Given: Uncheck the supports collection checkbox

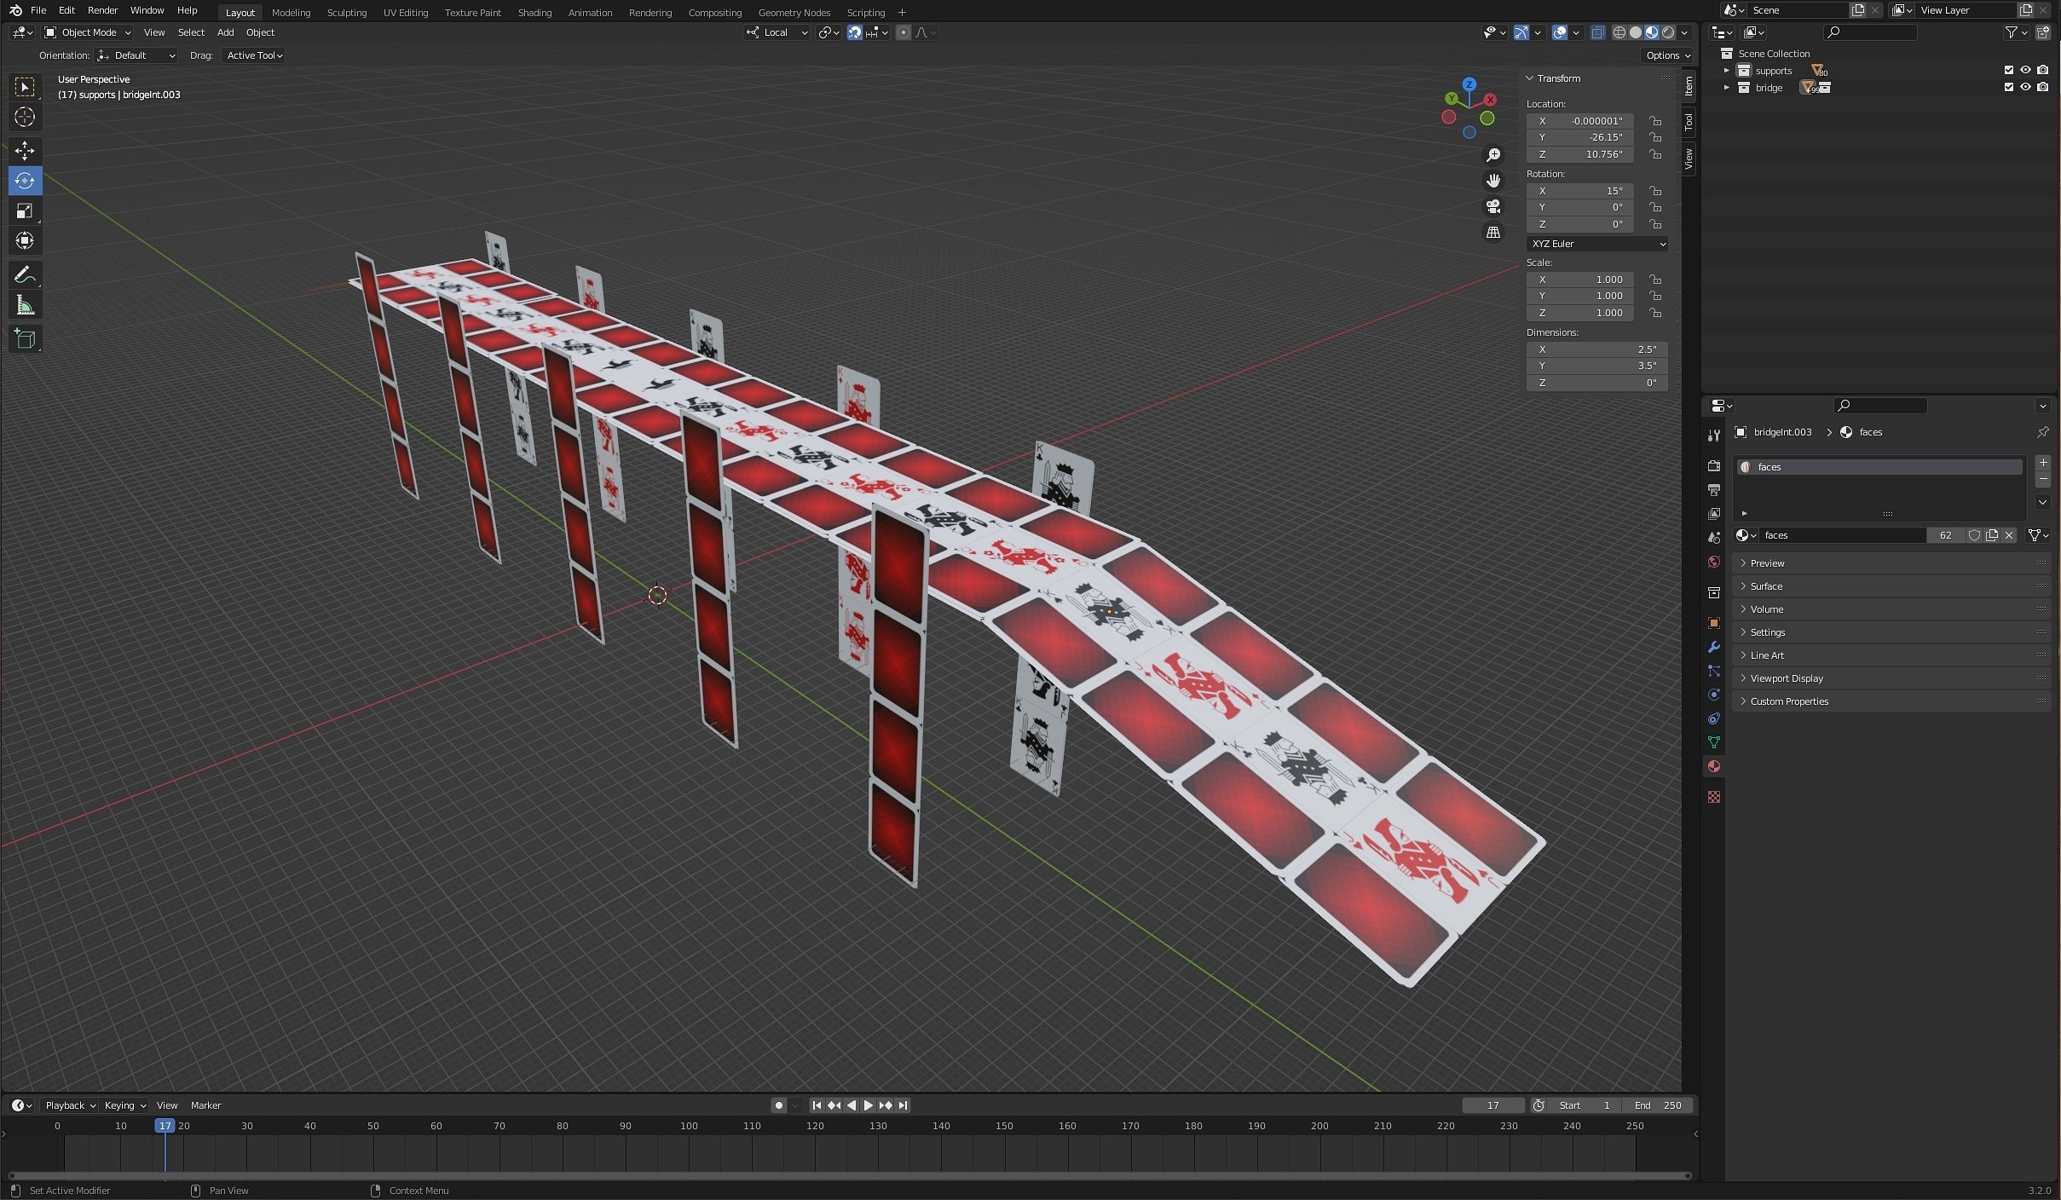Looking at the screenshot, I should click(2007, 70).
